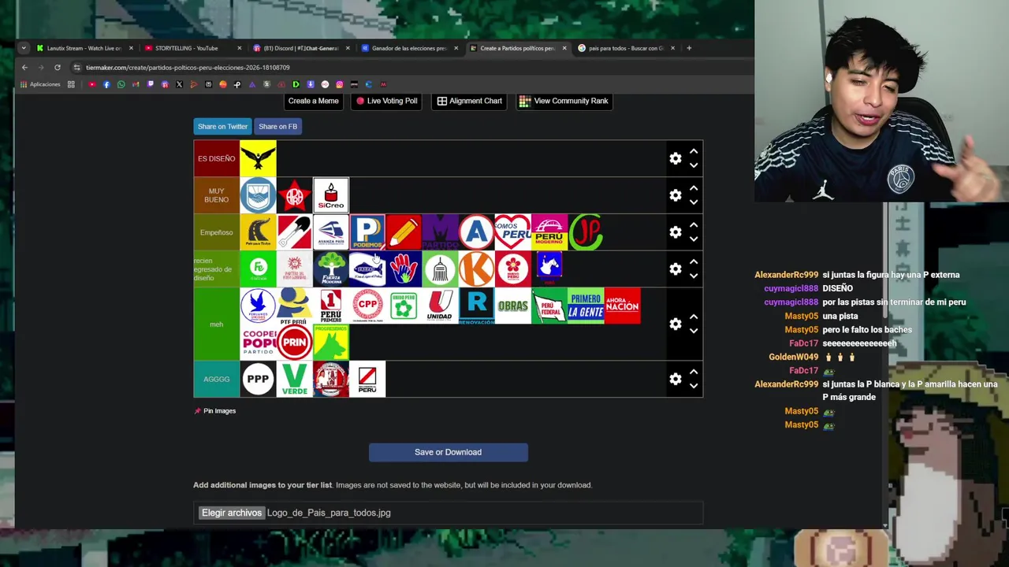Switch to Ganador de las elecciones tab

pos(409,48)
